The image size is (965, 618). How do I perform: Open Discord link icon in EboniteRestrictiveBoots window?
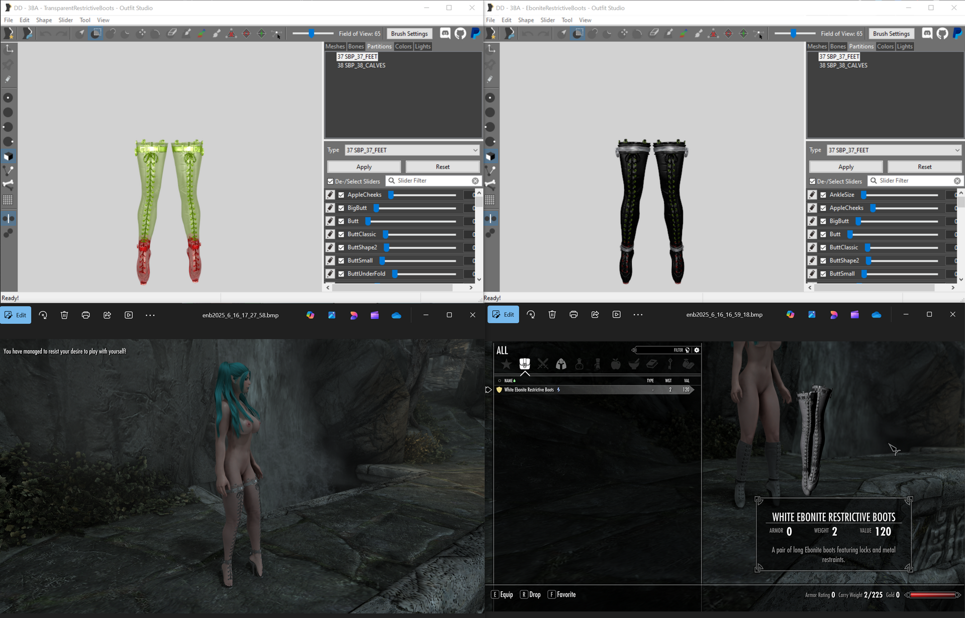point(927,33)
